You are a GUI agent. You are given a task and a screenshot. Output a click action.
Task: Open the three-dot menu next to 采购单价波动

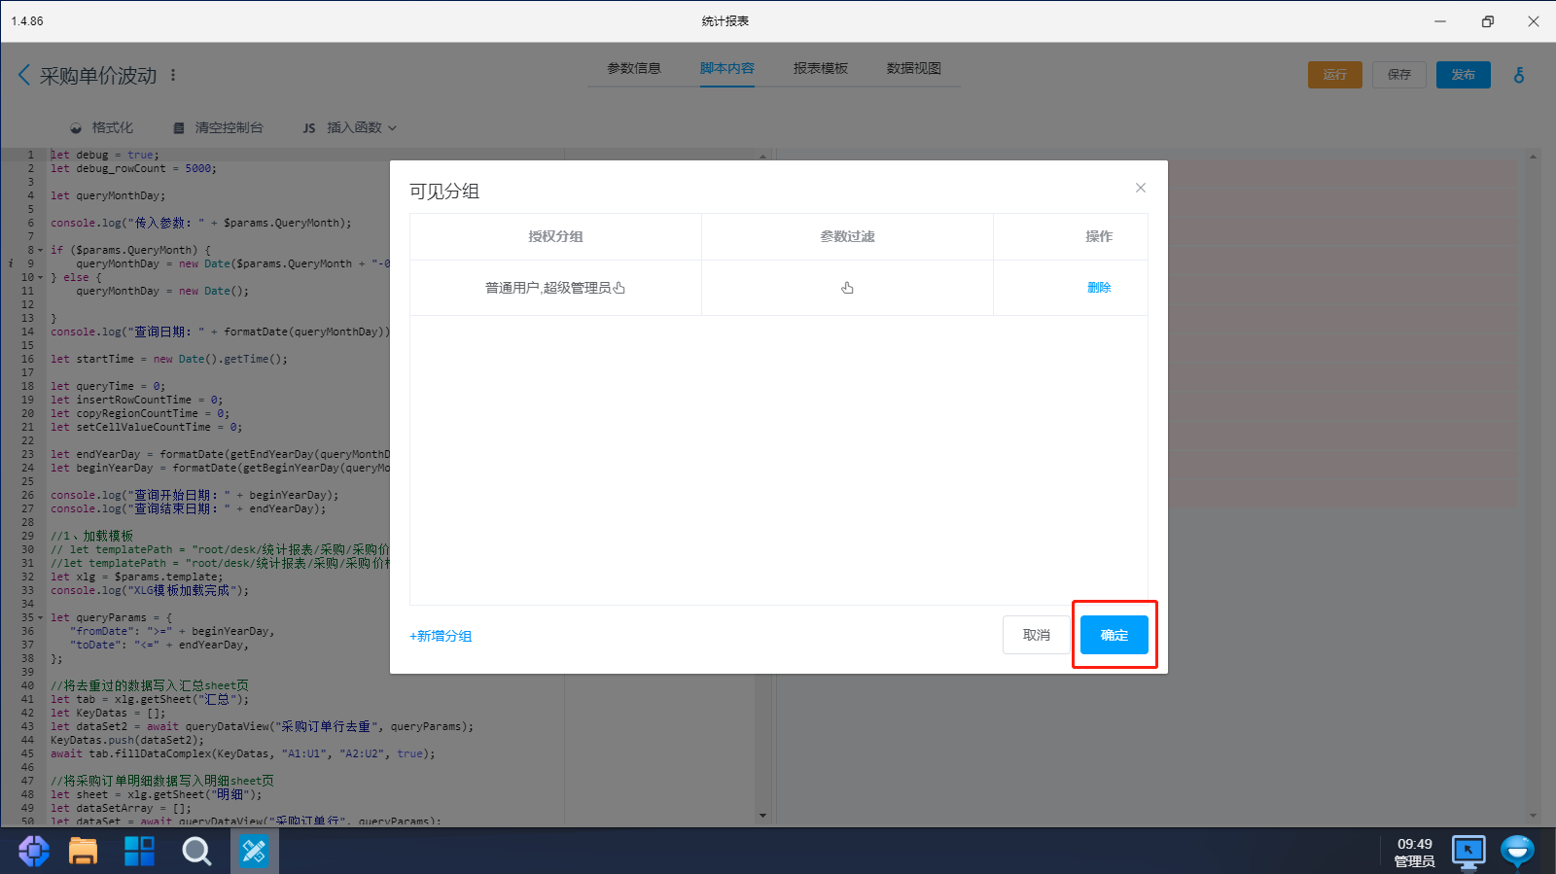(173, 75)
